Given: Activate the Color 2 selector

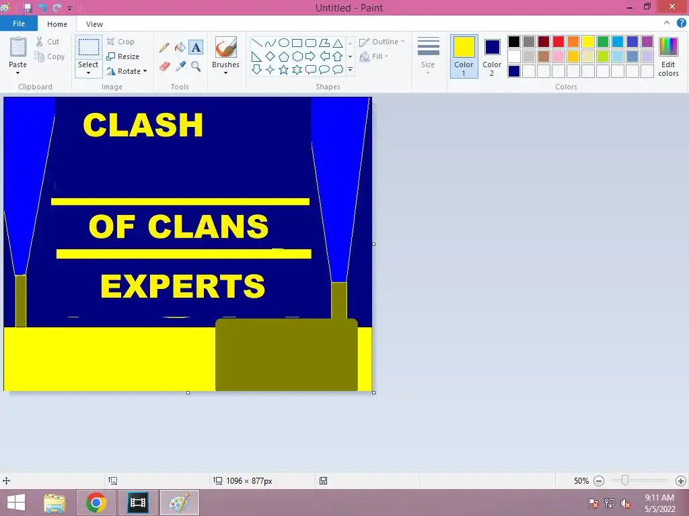Looking at the screenshot, I should (492, 56).
